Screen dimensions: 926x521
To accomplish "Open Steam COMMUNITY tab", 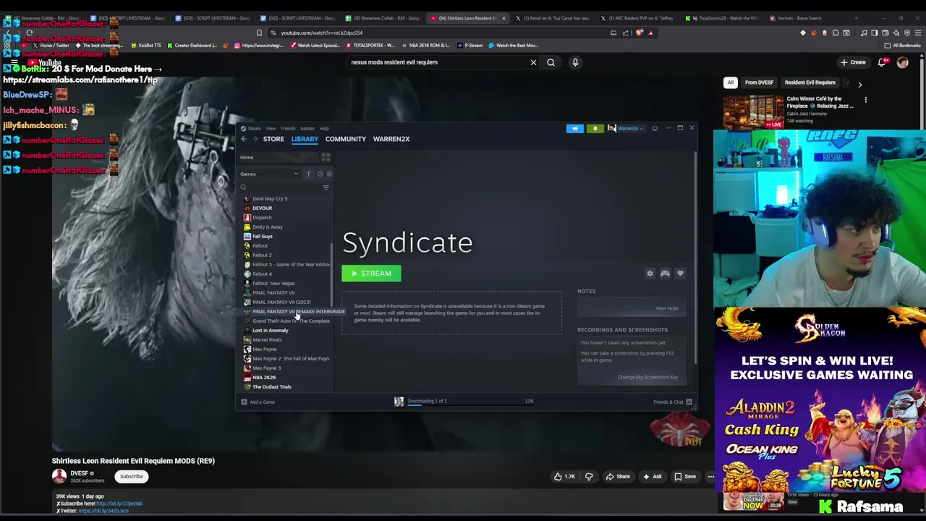I will point(346,139).
